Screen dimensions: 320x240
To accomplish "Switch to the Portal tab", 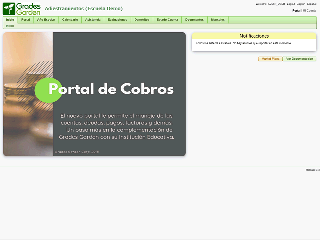I will pyautogui.click(x=26, y=20).
